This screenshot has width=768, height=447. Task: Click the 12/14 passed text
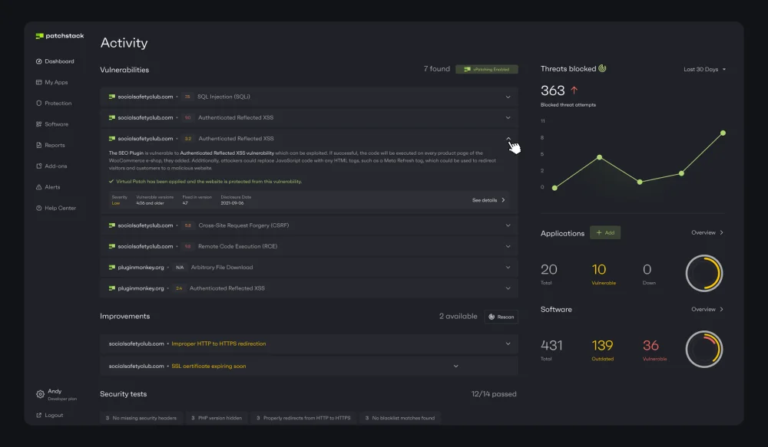pyautogui.click(x=494, y=394)
